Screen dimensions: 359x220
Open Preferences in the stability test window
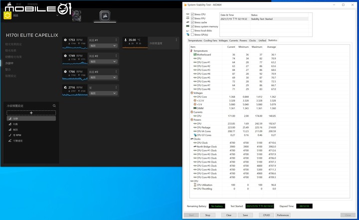283,215
